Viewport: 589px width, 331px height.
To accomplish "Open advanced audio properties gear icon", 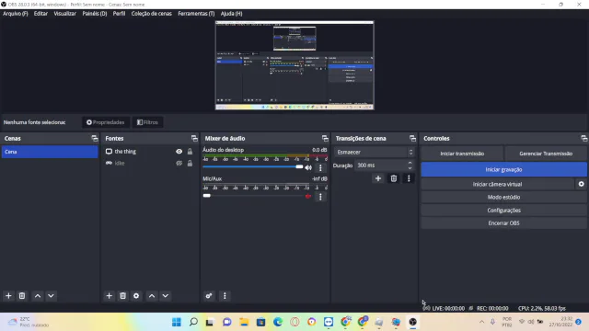I will [209, 296].
